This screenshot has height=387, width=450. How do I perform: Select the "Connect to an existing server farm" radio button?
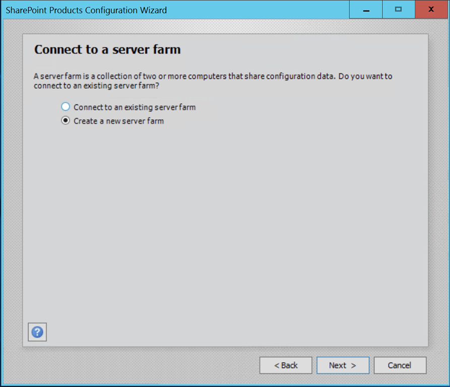click(66, 107)
